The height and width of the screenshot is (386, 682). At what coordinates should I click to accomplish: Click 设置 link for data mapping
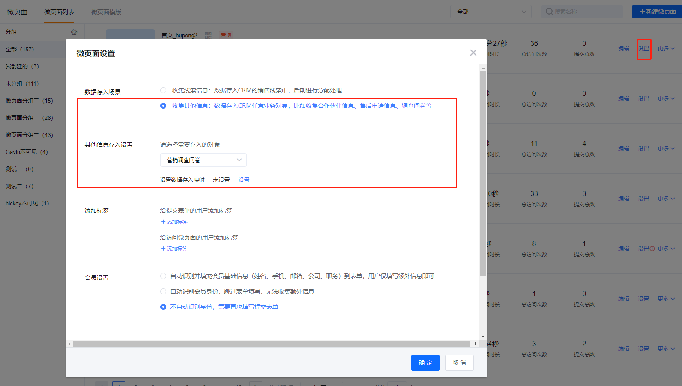point(244,180)
